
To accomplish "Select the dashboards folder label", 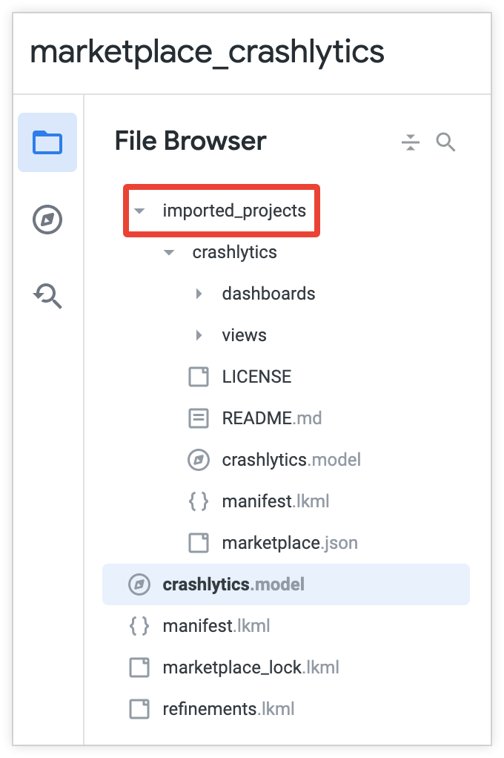I will point(268,294).
